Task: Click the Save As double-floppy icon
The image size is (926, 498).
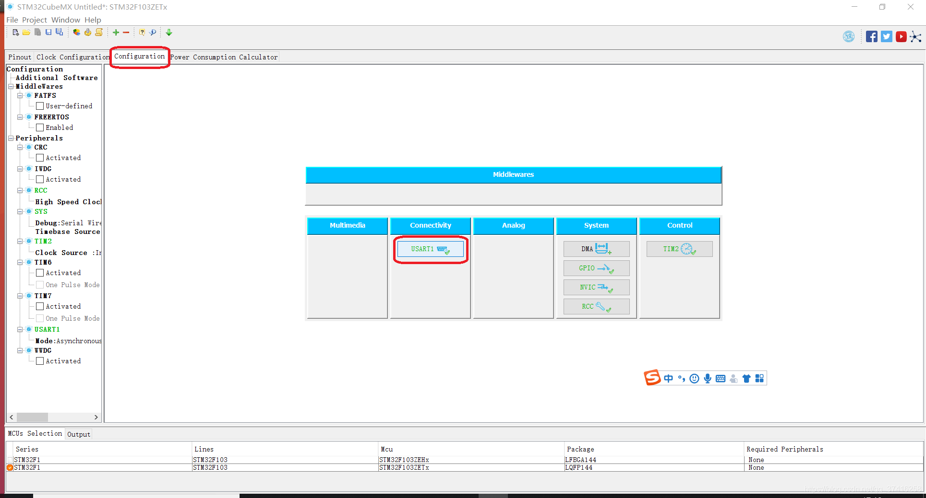Action: [x=59, y=32]
